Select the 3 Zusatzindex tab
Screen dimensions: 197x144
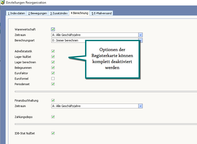tap(59, 13)
